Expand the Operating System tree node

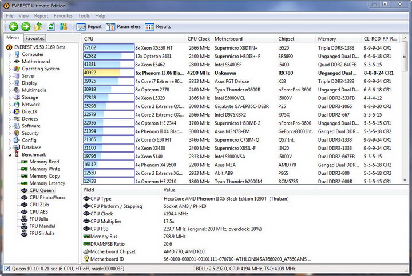10,69
